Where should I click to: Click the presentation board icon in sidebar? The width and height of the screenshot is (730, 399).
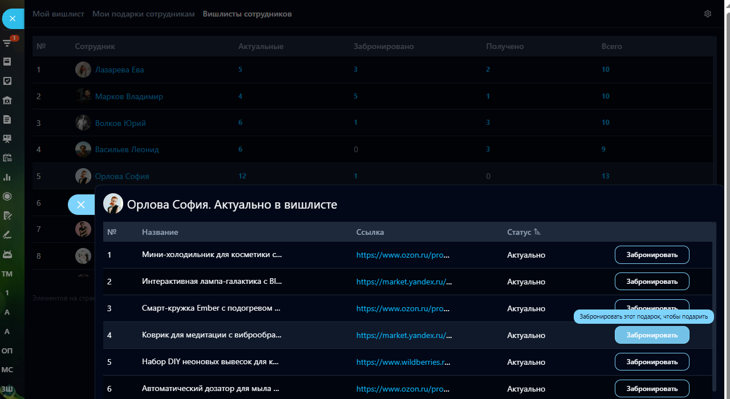pyautogui.click(x=7, y=139)
